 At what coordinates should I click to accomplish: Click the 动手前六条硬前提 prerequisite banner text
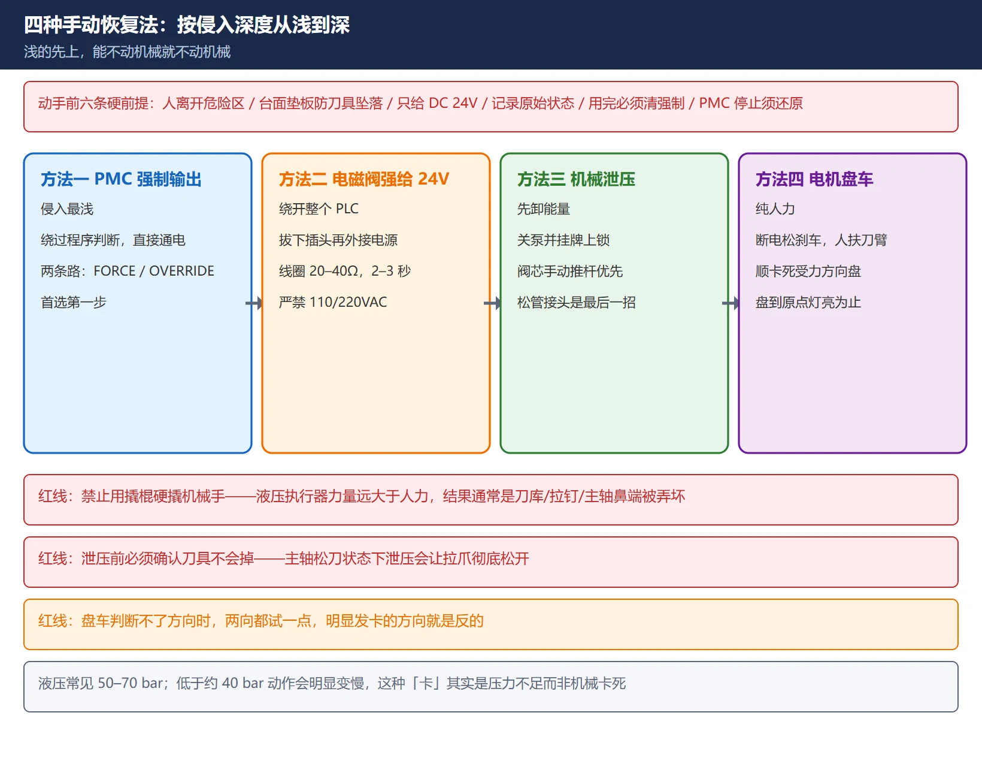coord(420,104)
